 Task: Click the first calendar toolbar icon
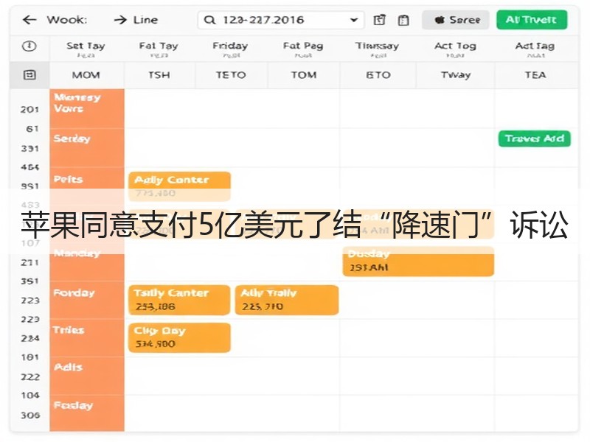click(x=379, y=20)
